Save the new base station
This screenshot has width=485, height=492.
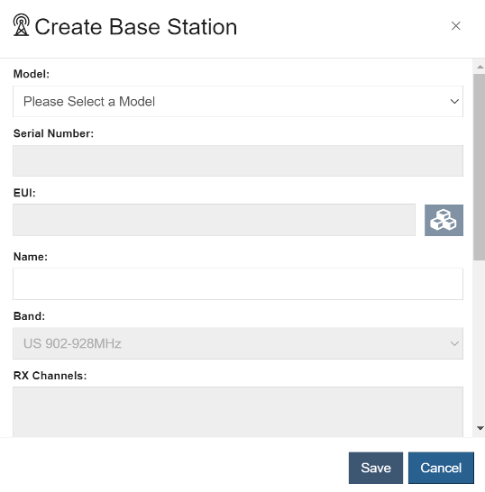(x=375, y=468)
